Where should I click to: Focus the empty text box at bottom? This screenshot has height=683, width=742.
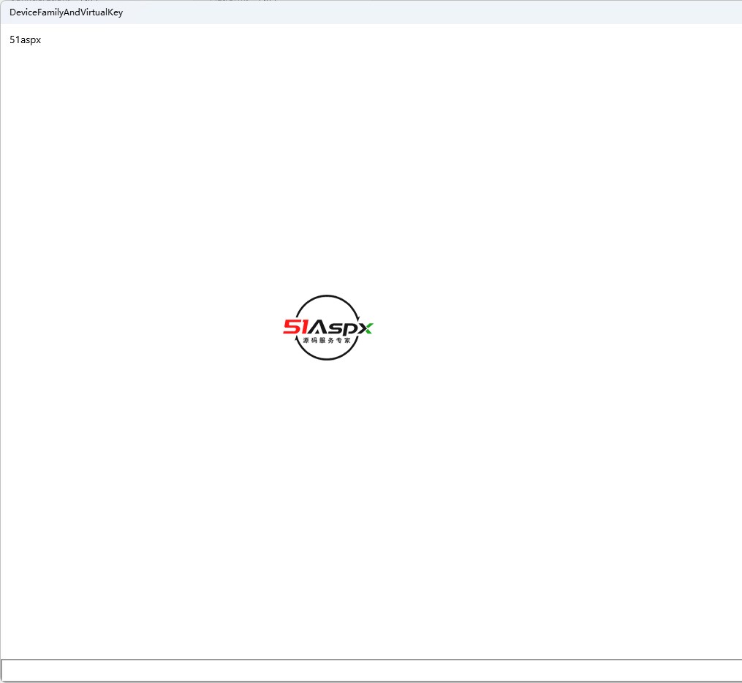click(x=371, y=671)
